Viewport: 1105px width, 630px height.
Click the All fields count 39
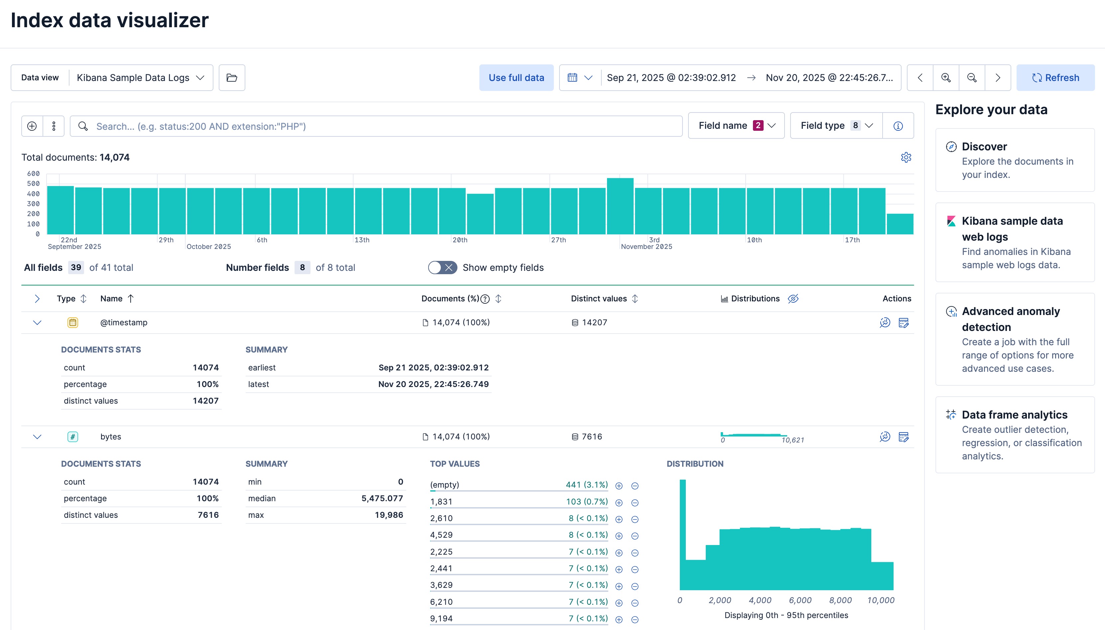[76, 268]
